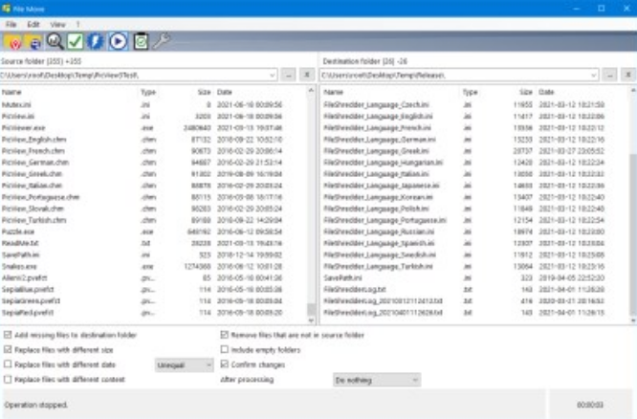Click the blue lightning bolt icon
637x419 pixels.
pos(97,41)
